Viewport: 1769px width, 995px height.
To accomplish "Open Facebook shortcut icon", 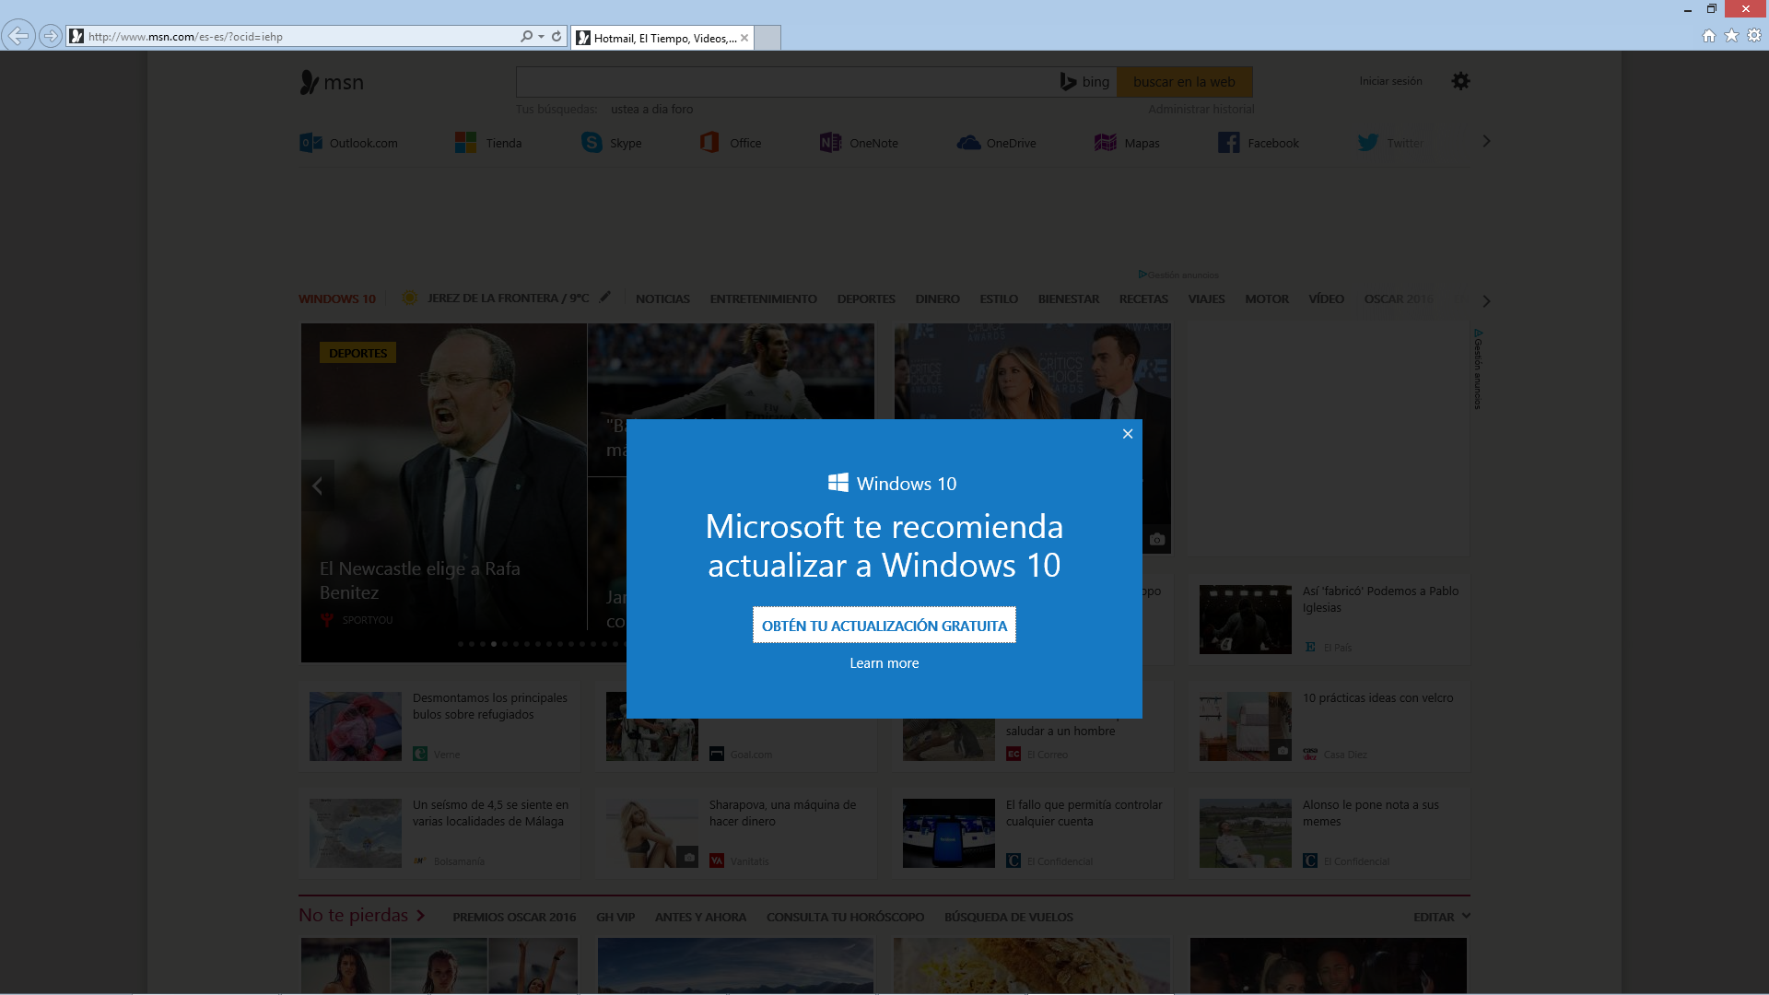I will point(1228,143).
